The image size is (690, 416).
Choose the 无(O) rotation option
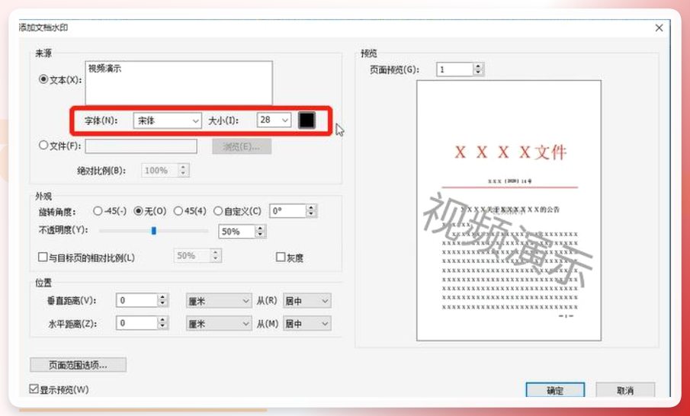click(x=138, y=211)
